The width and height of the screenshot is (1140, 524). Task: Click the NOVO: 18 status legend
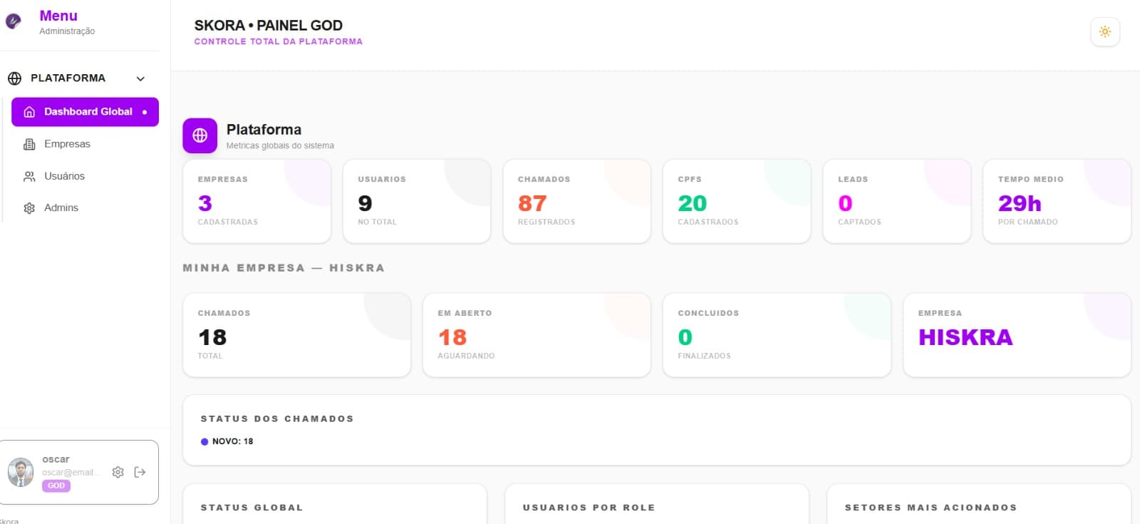click(x=227, y=441)
